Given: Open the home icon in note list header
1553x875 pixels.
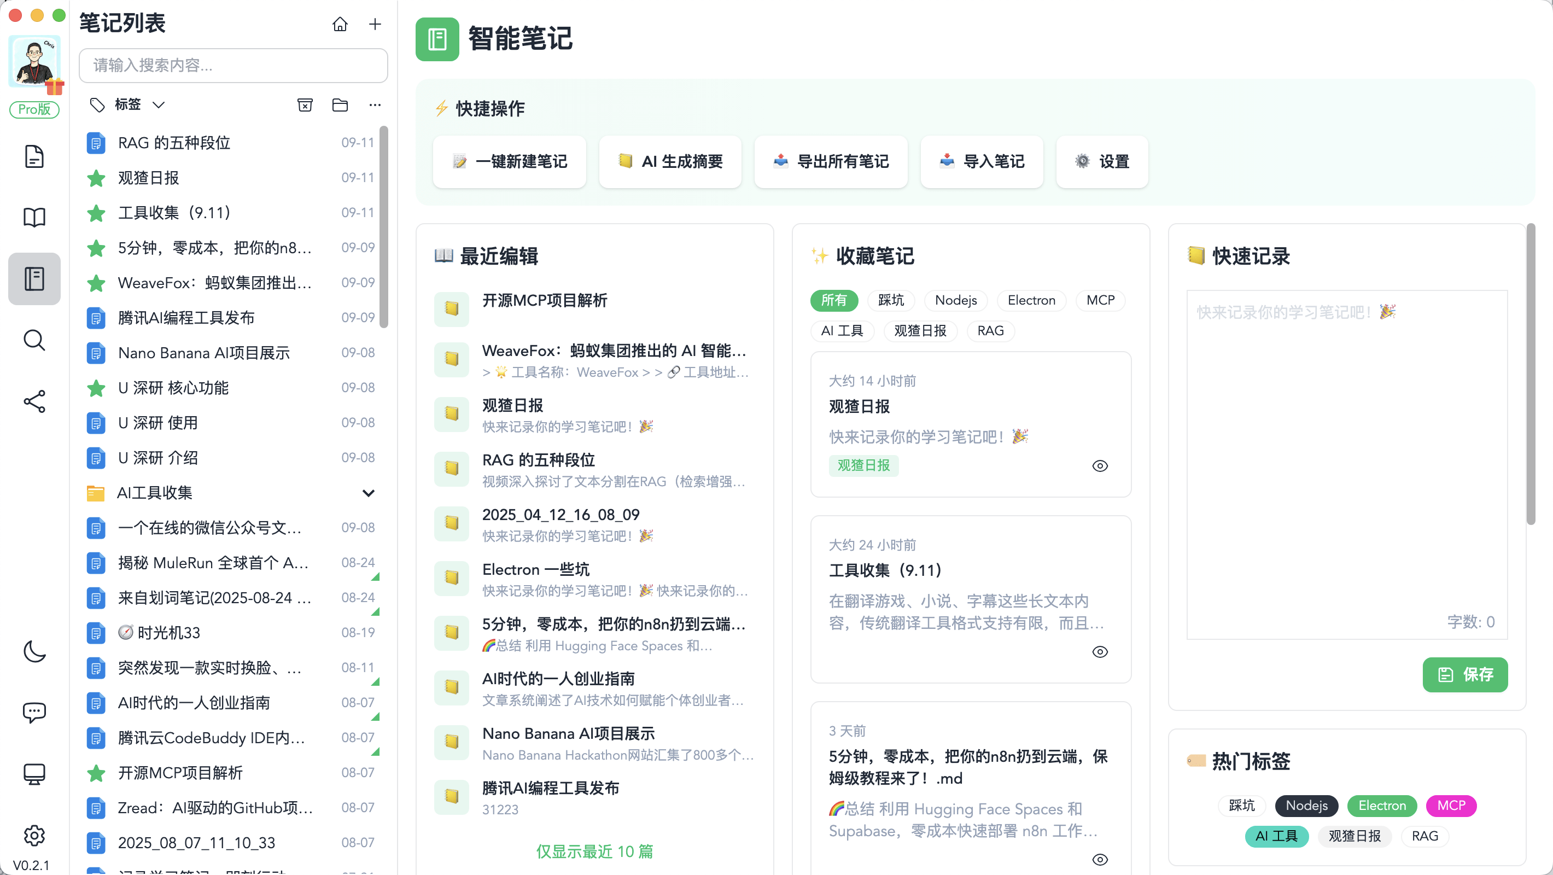Looking at the screenshot, I should (x=340, y=24).
